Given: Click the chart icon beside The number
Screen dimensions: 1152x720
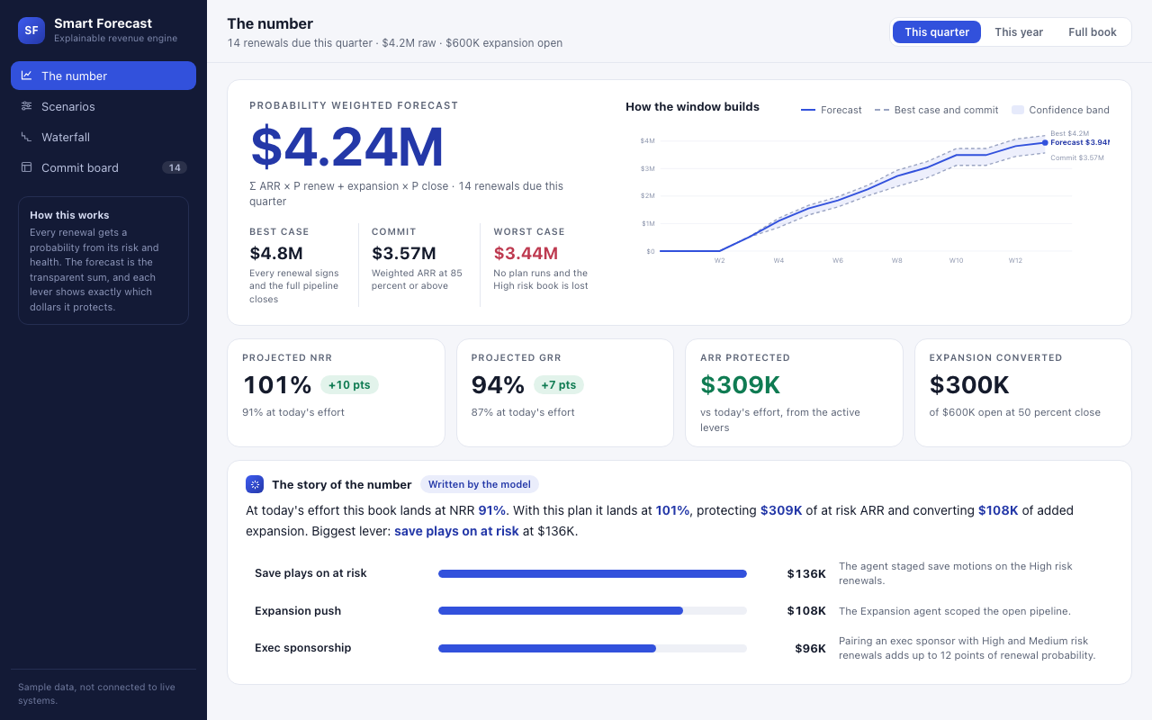Looking at the screenshot, I should tap(27, 76).
